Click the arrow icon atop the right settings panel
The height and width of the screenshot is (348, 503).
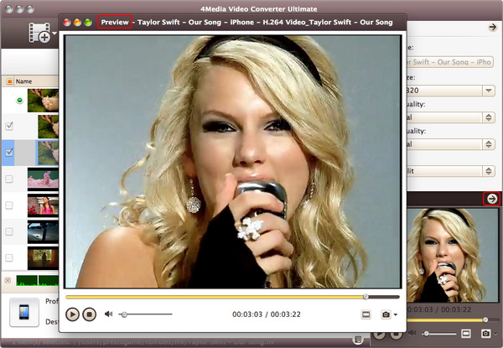pyautogui.click(x=493, y=28)
